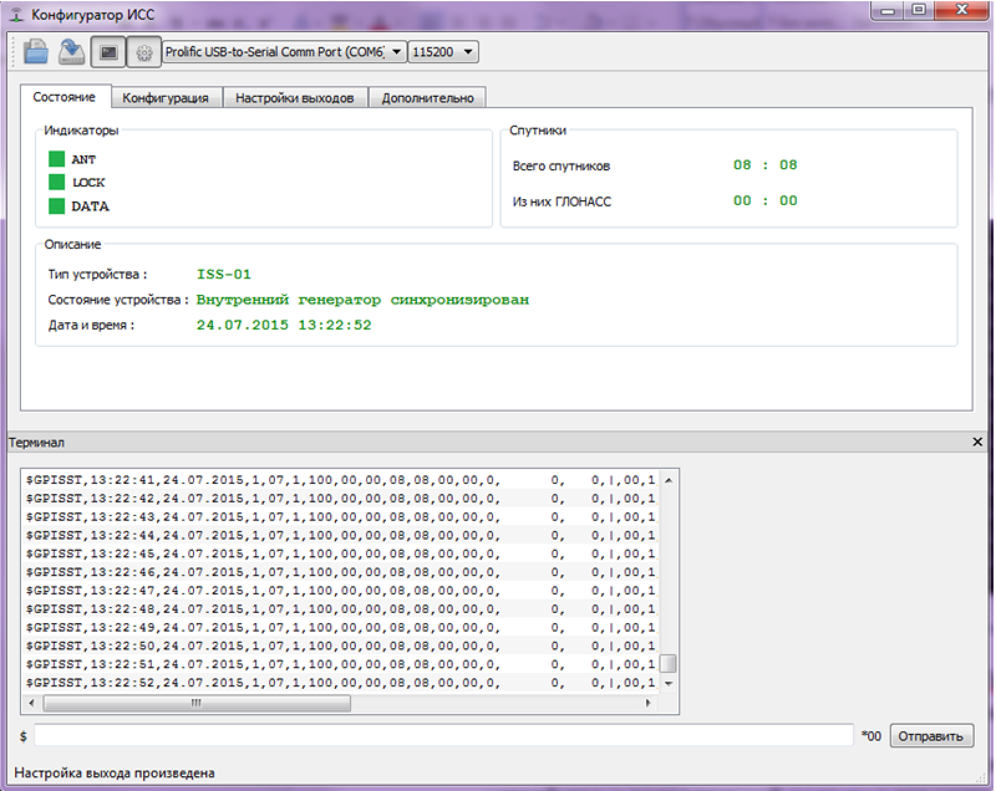This screenshot has width=996, height=791.
Task: Select the terminal line with time 13:22:46
Action: pyautogui.click(x=341, y=572)
